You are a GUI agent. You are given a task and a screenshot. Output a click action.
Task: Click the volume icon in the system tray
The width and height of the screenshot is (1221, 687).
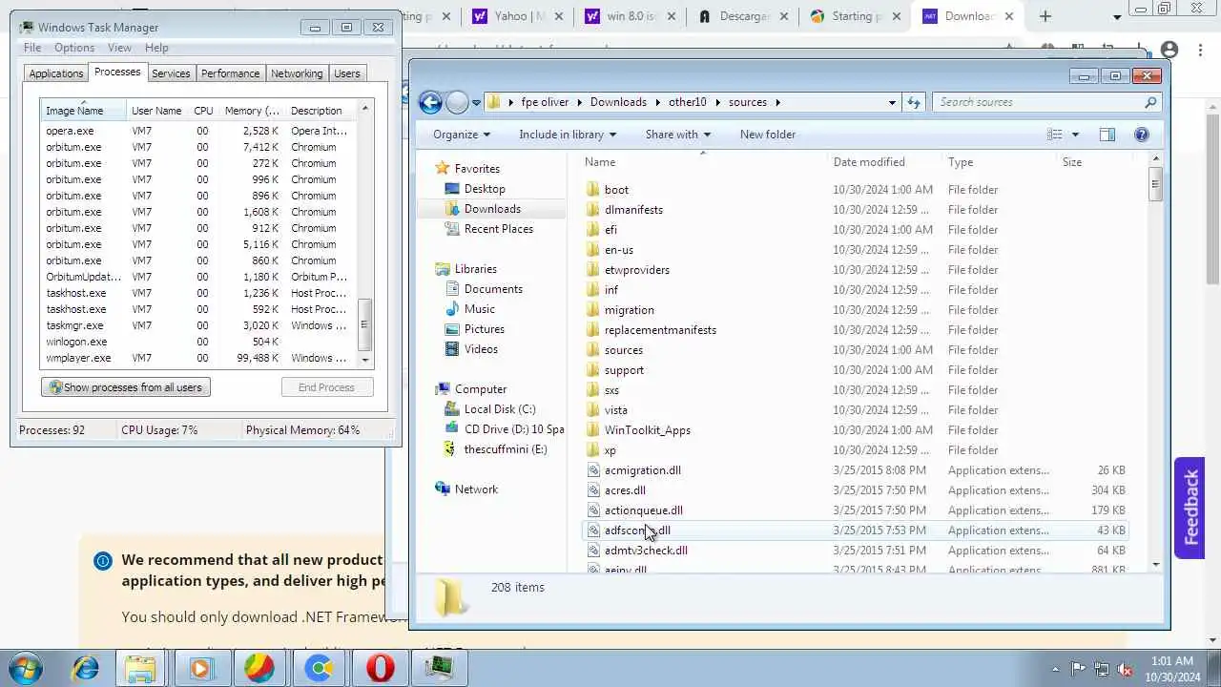tap(1125, 670)
